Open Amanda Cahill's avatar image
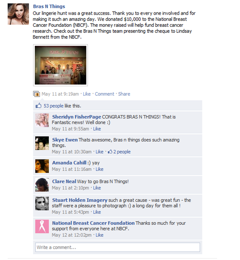 (x=42, y=166)
